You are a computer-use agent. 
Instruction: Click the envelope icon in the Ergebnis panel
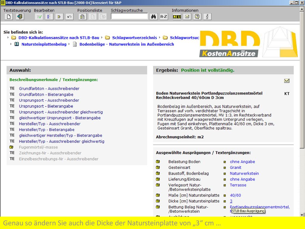click(287, 81)
